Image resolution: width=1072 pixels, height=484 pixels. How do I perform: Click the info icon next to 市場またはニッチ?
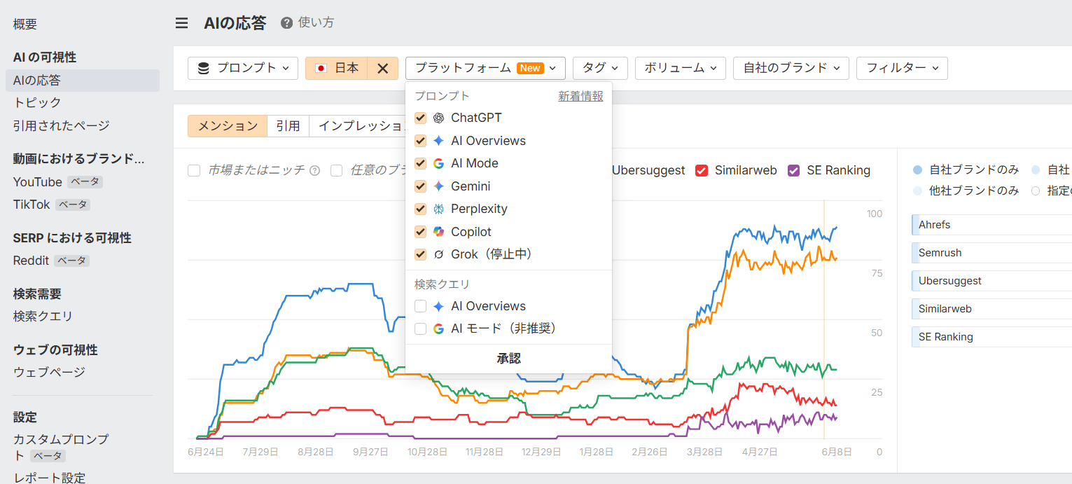[315, 170]
